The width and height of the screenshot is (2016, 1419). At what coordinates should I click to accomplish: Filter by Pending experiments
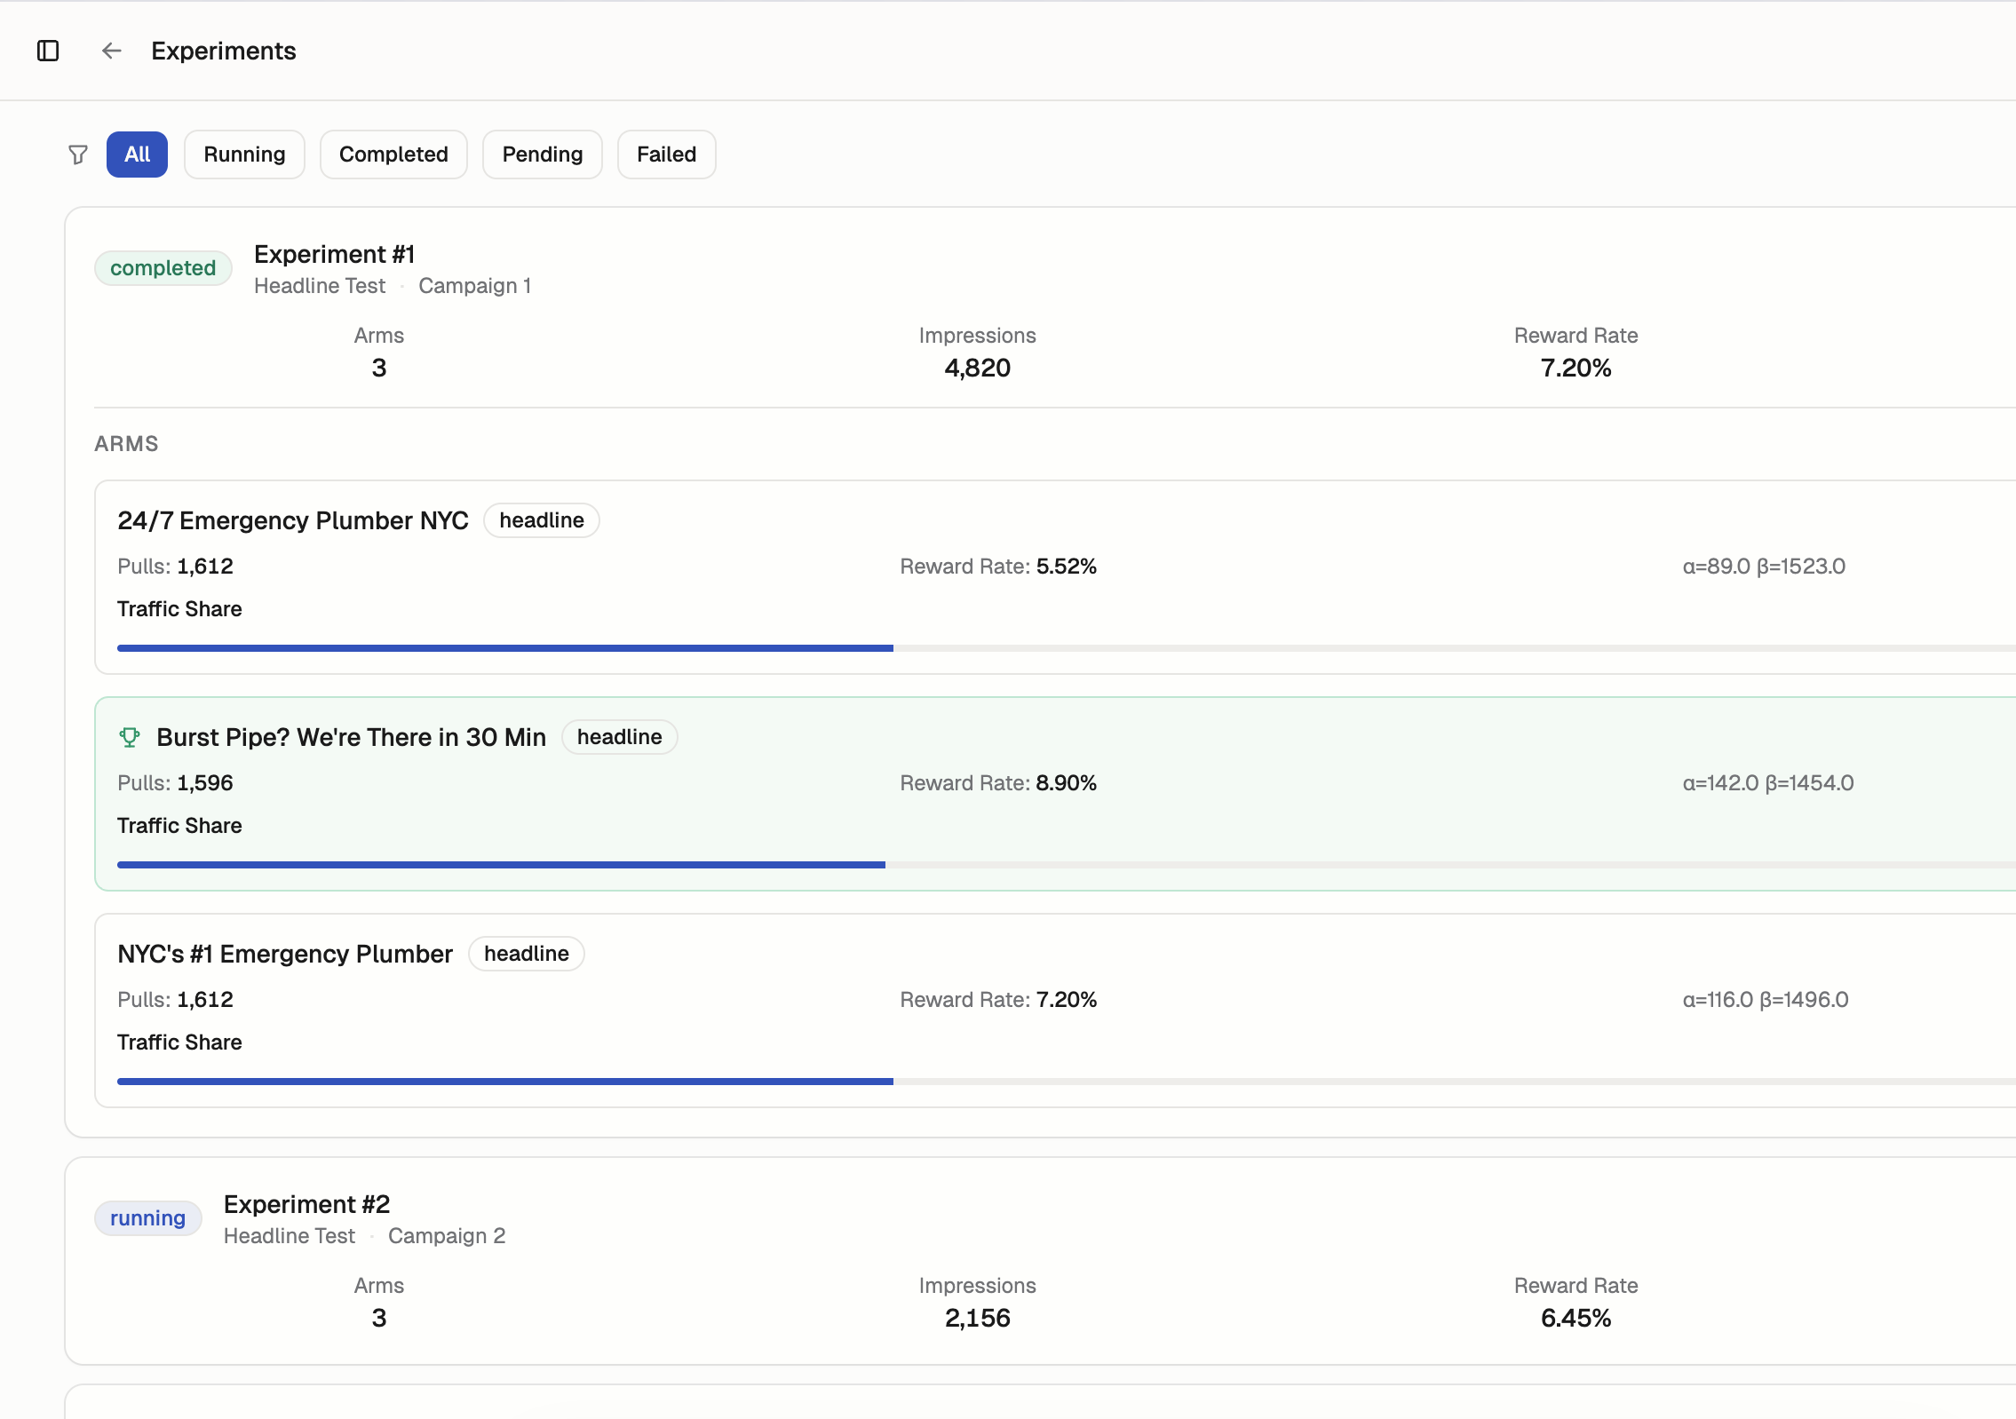[x=542, y=154]
